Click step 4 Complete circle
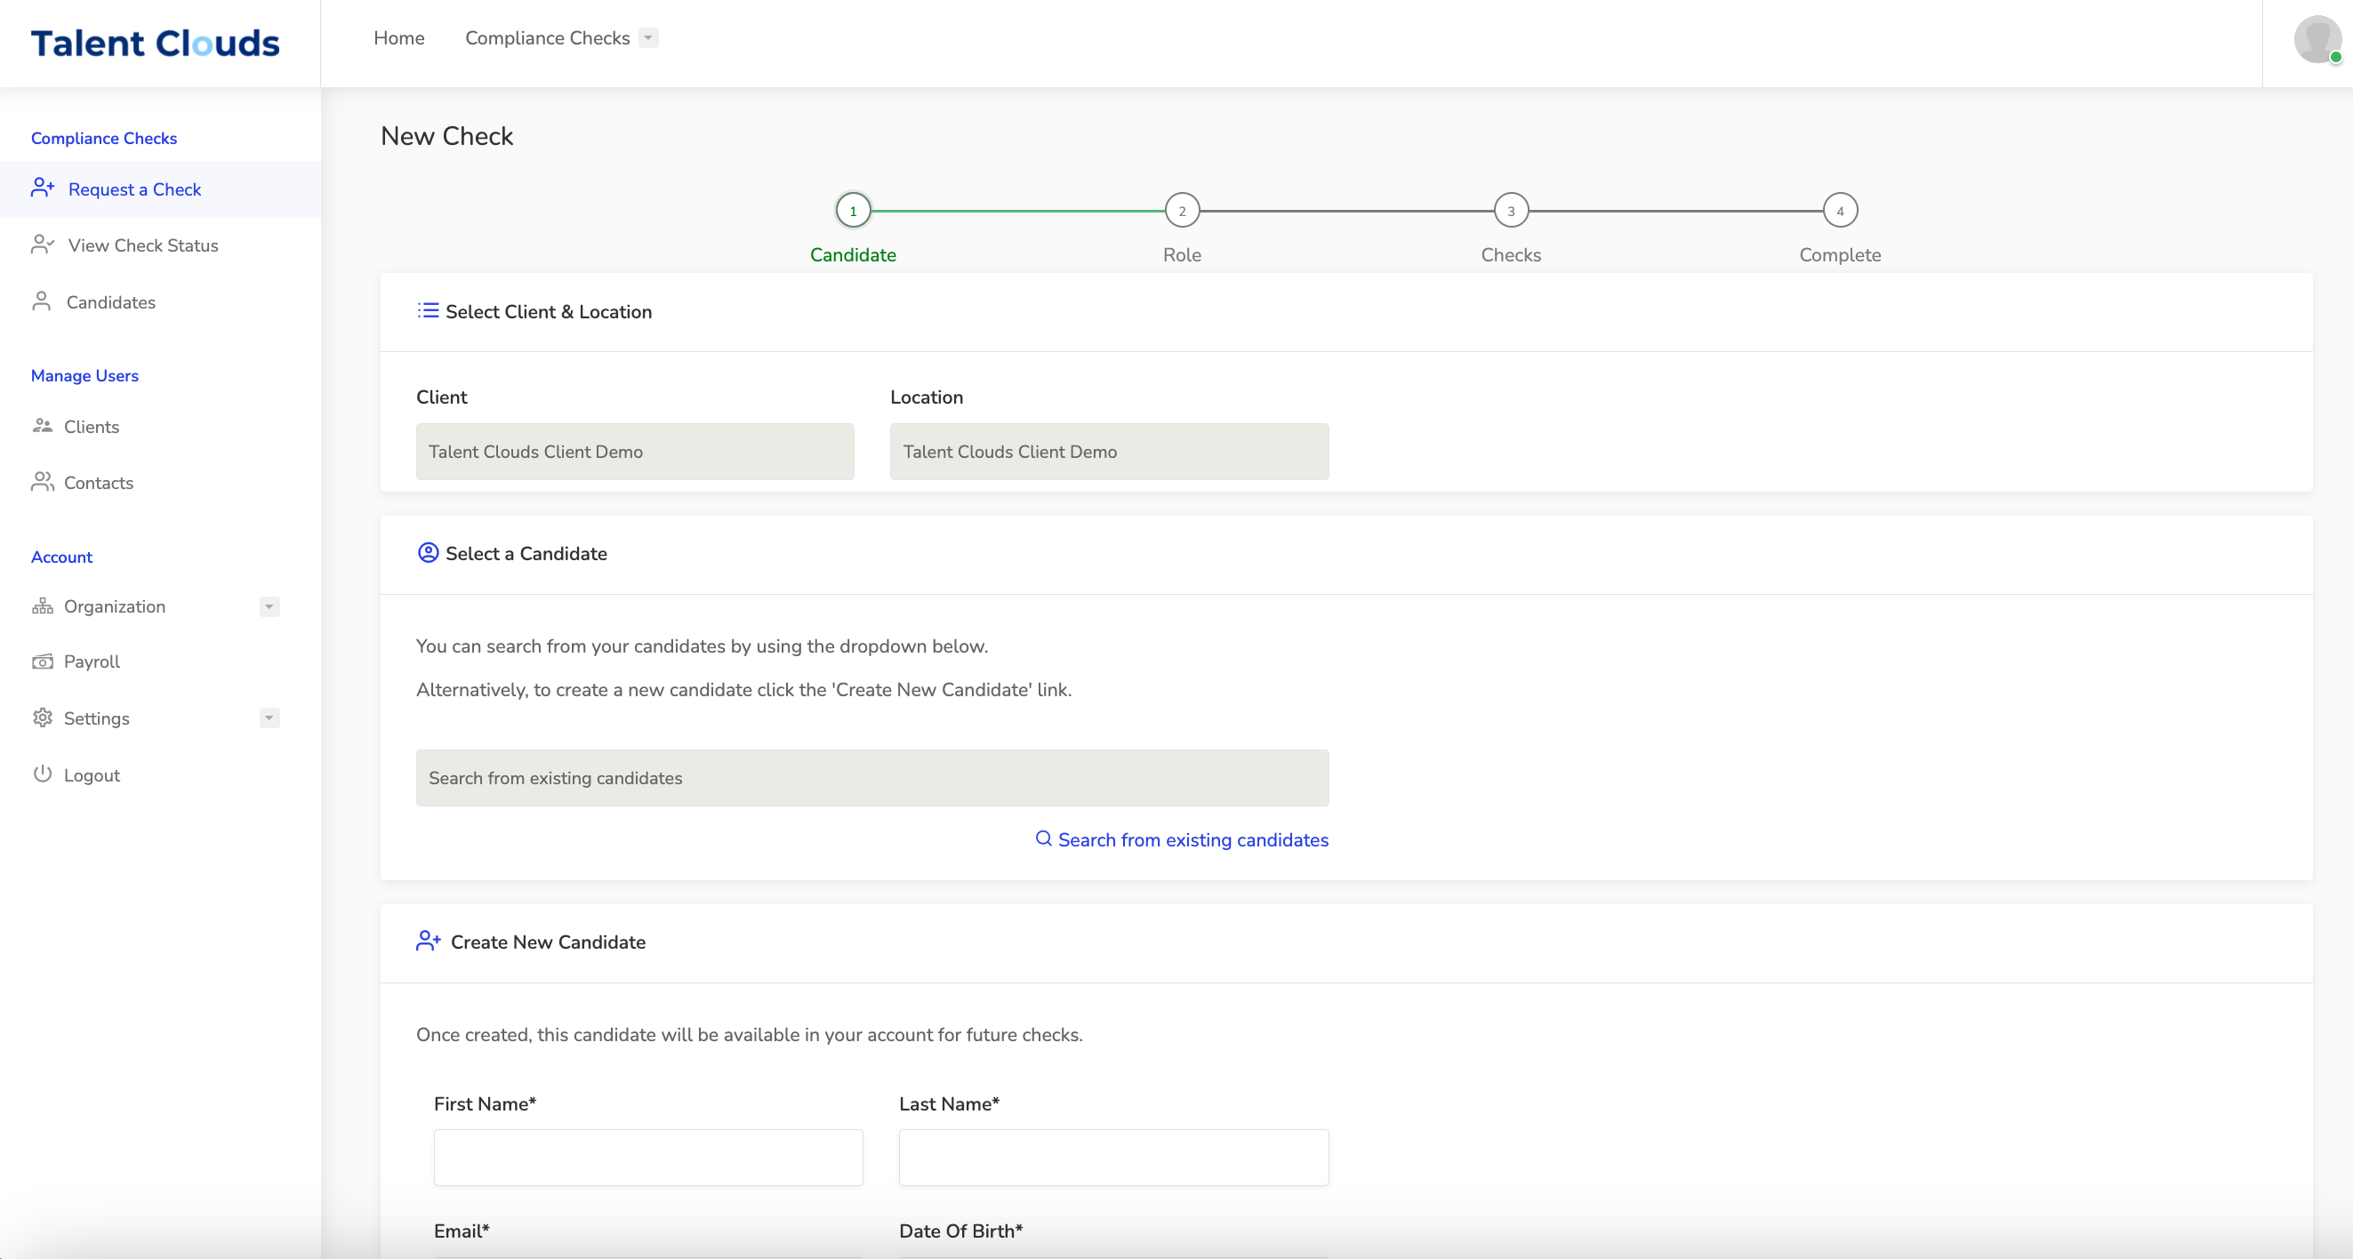 point(1840,211)
